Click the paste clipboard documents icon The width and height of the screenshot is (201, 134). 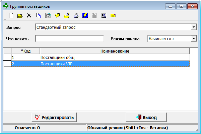tap(48, 15)
